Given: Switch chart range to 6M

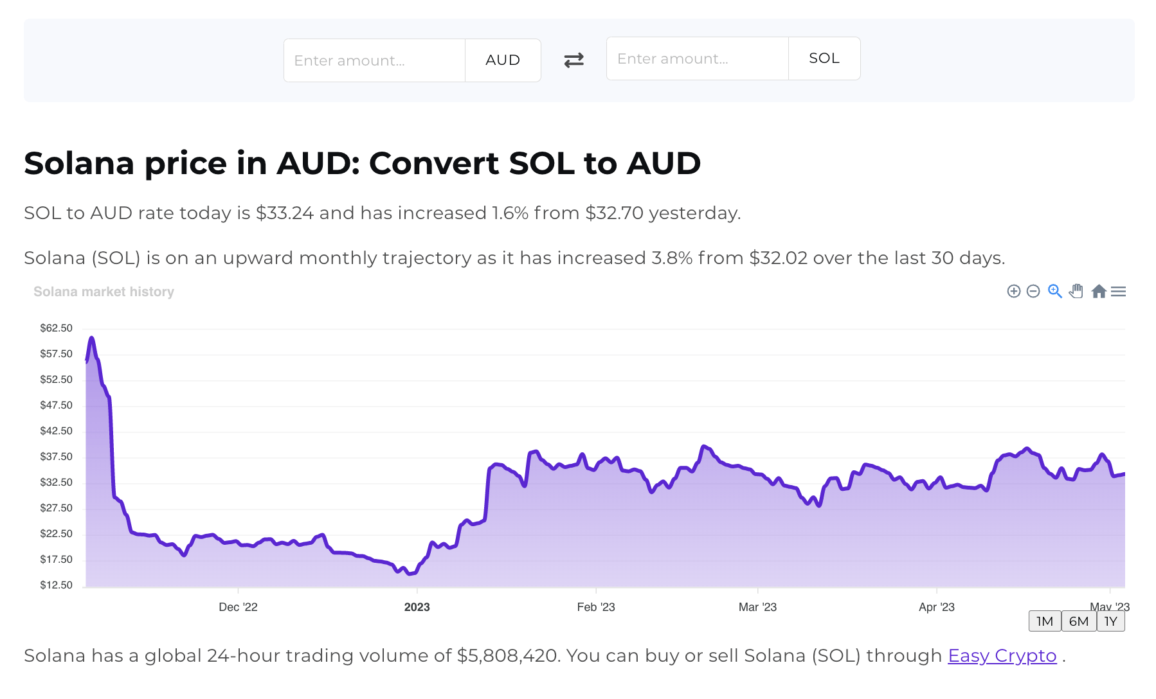Looking at the screenshot, I should [1078, 621].
